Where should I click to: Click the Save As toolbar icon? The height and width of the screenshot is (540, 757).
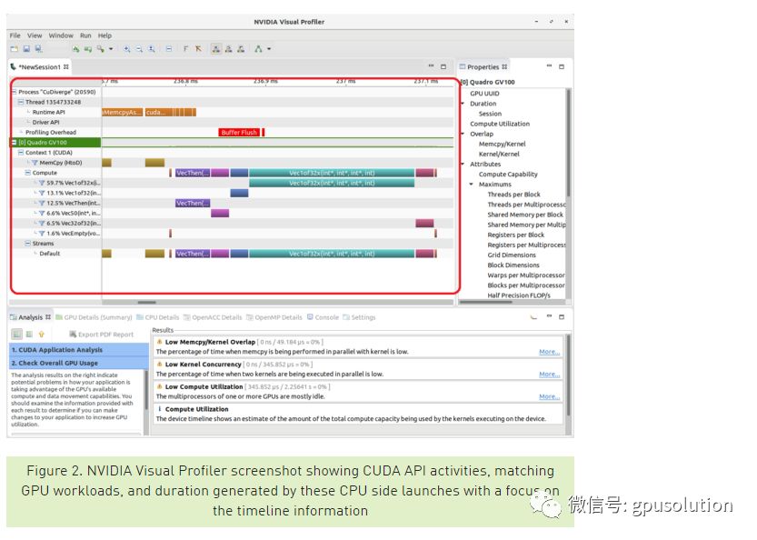[x=38, y=49]
